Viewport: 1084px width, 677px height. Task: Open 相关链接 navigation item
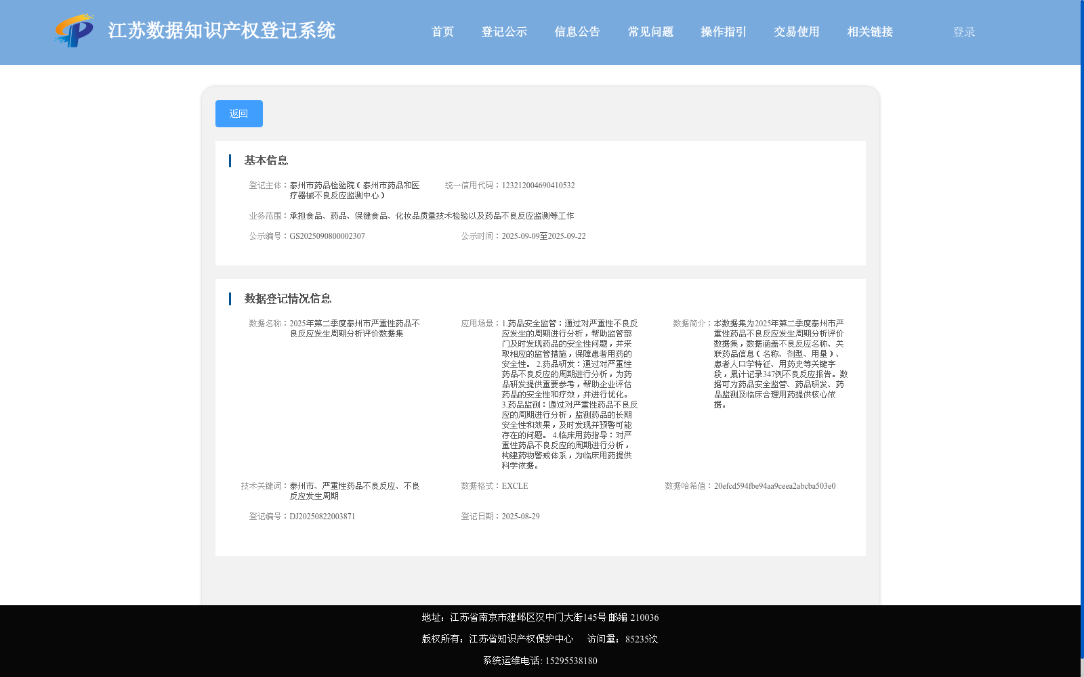(870, 32)
